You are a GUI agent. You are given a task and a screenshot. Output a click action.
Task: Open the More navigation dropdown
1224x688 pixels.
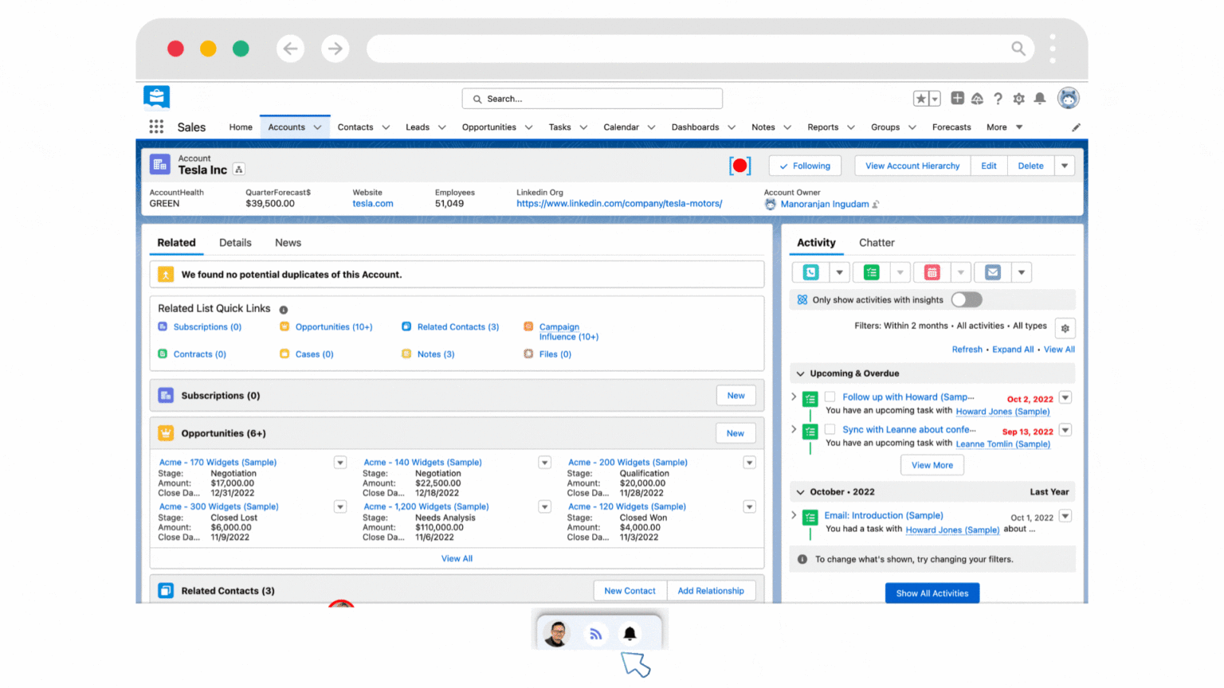coord(1004,127)
